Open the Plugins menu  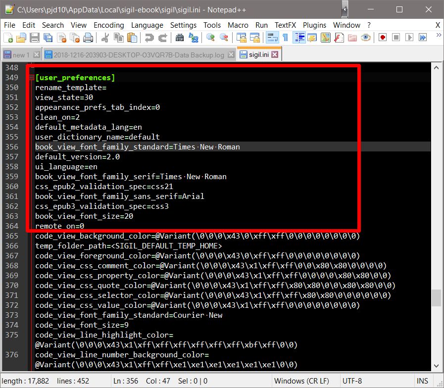click(x=314, y=25)
